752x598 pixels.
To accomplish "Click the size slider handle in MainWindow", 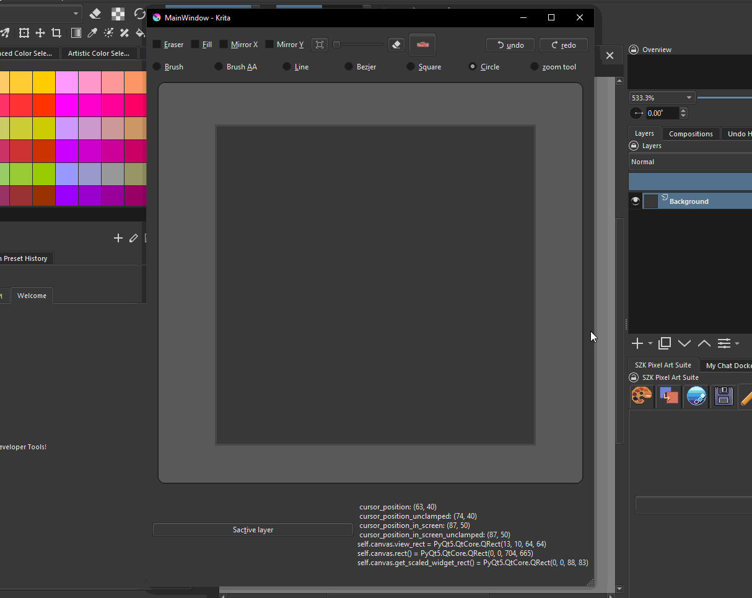I will pyautogui.click(x=336, y=45).
